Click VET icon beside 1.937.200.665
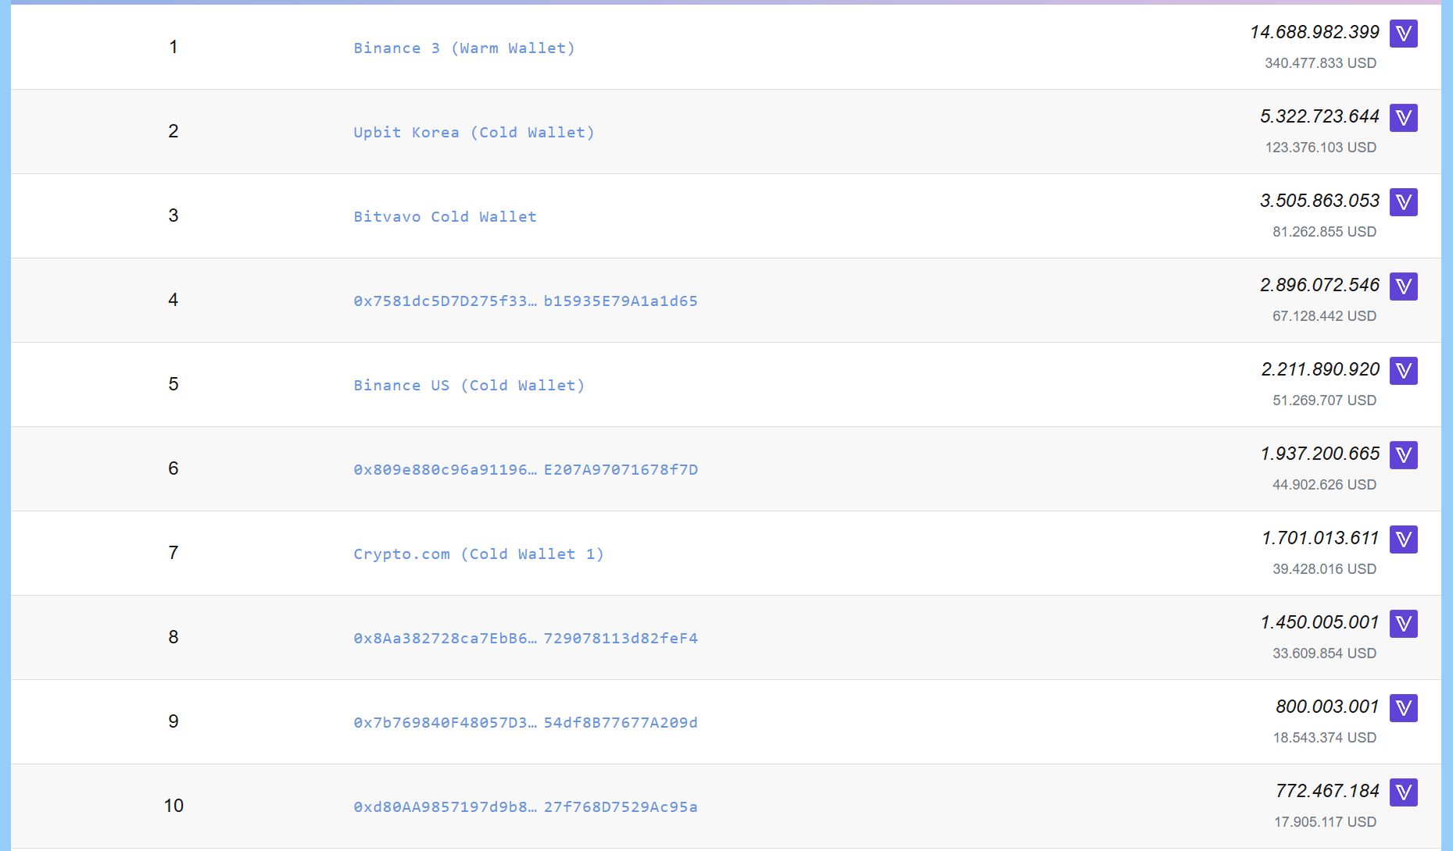Image resolution: width=1453 pixels, height=851 pixels. click(x=1404, y=455)
